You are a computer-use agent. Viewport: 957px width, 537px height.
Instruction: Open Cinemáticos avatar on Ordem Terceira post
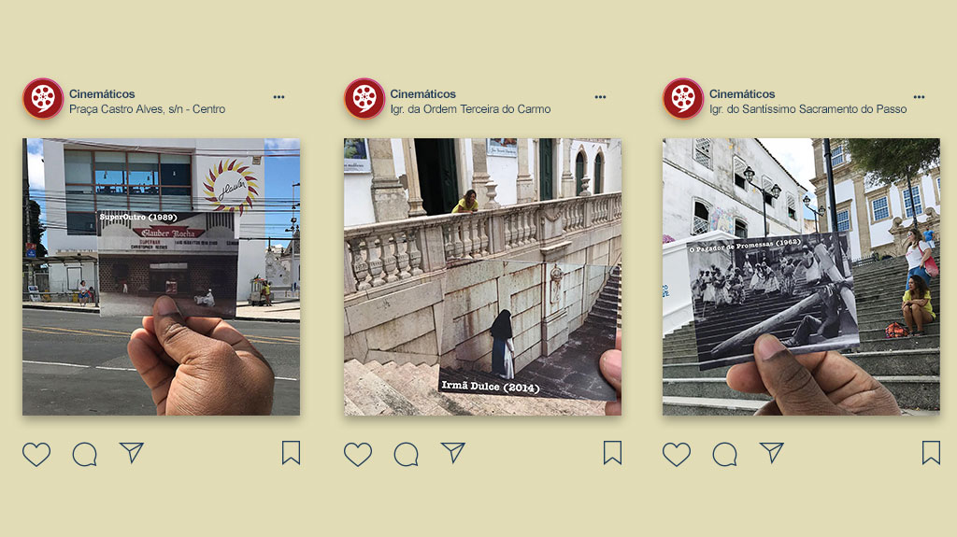click(x=364, y=98)
